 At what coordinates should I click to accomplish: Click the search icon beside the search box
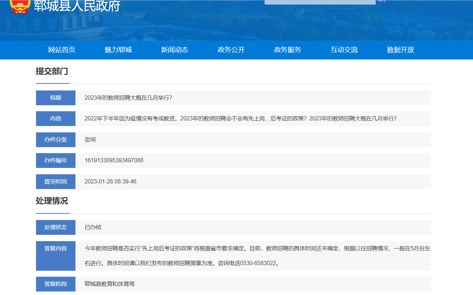point(381,1)
